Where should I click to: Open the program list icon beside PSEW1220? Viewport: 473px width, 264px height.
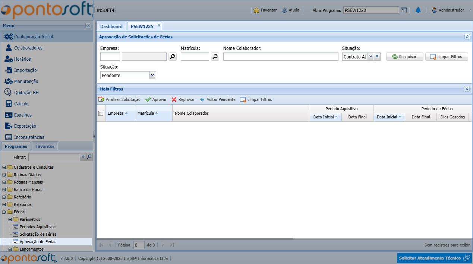pos(404,10)
